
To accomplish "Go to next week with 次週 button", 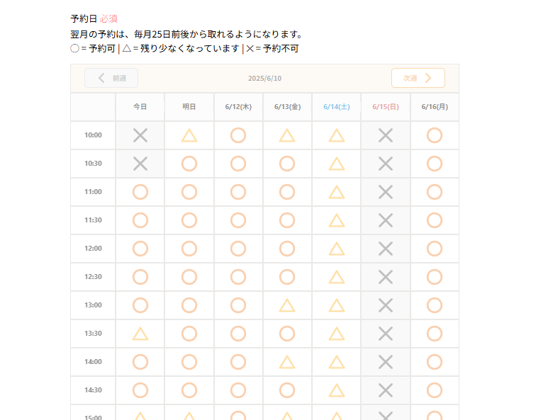I will pos(418,78).
